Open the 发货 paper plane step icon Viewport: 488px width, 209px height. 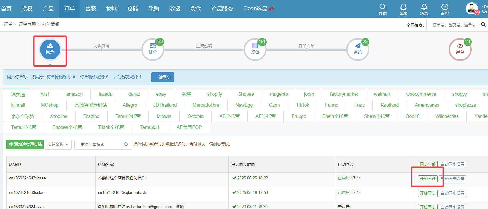click(358, 49)
